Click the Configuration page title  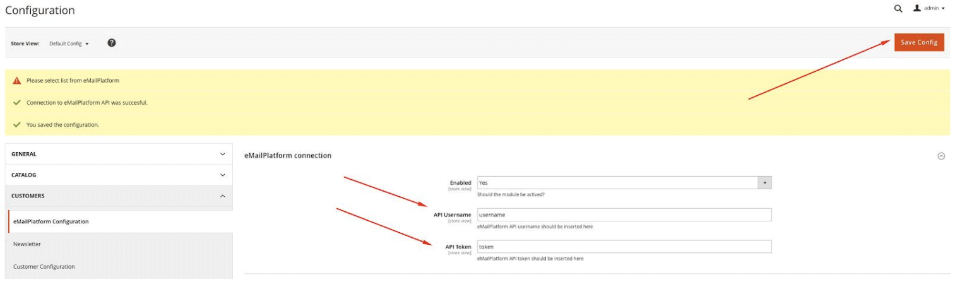40,11
